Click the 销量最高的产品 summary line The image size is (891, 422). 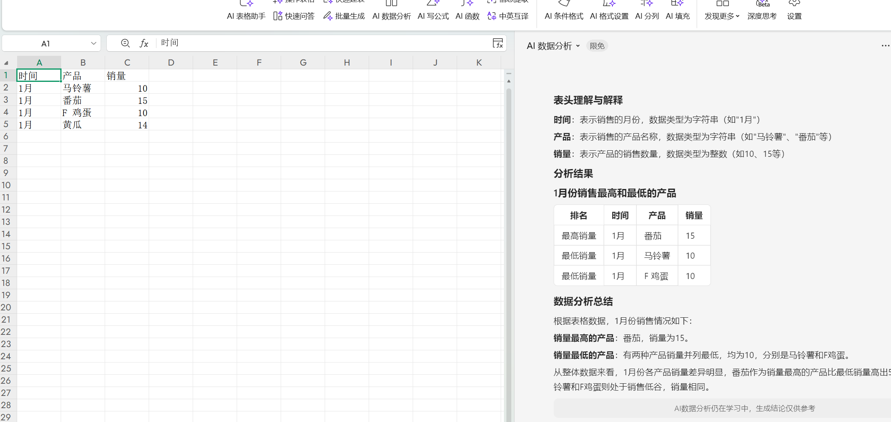coord(621,338)
